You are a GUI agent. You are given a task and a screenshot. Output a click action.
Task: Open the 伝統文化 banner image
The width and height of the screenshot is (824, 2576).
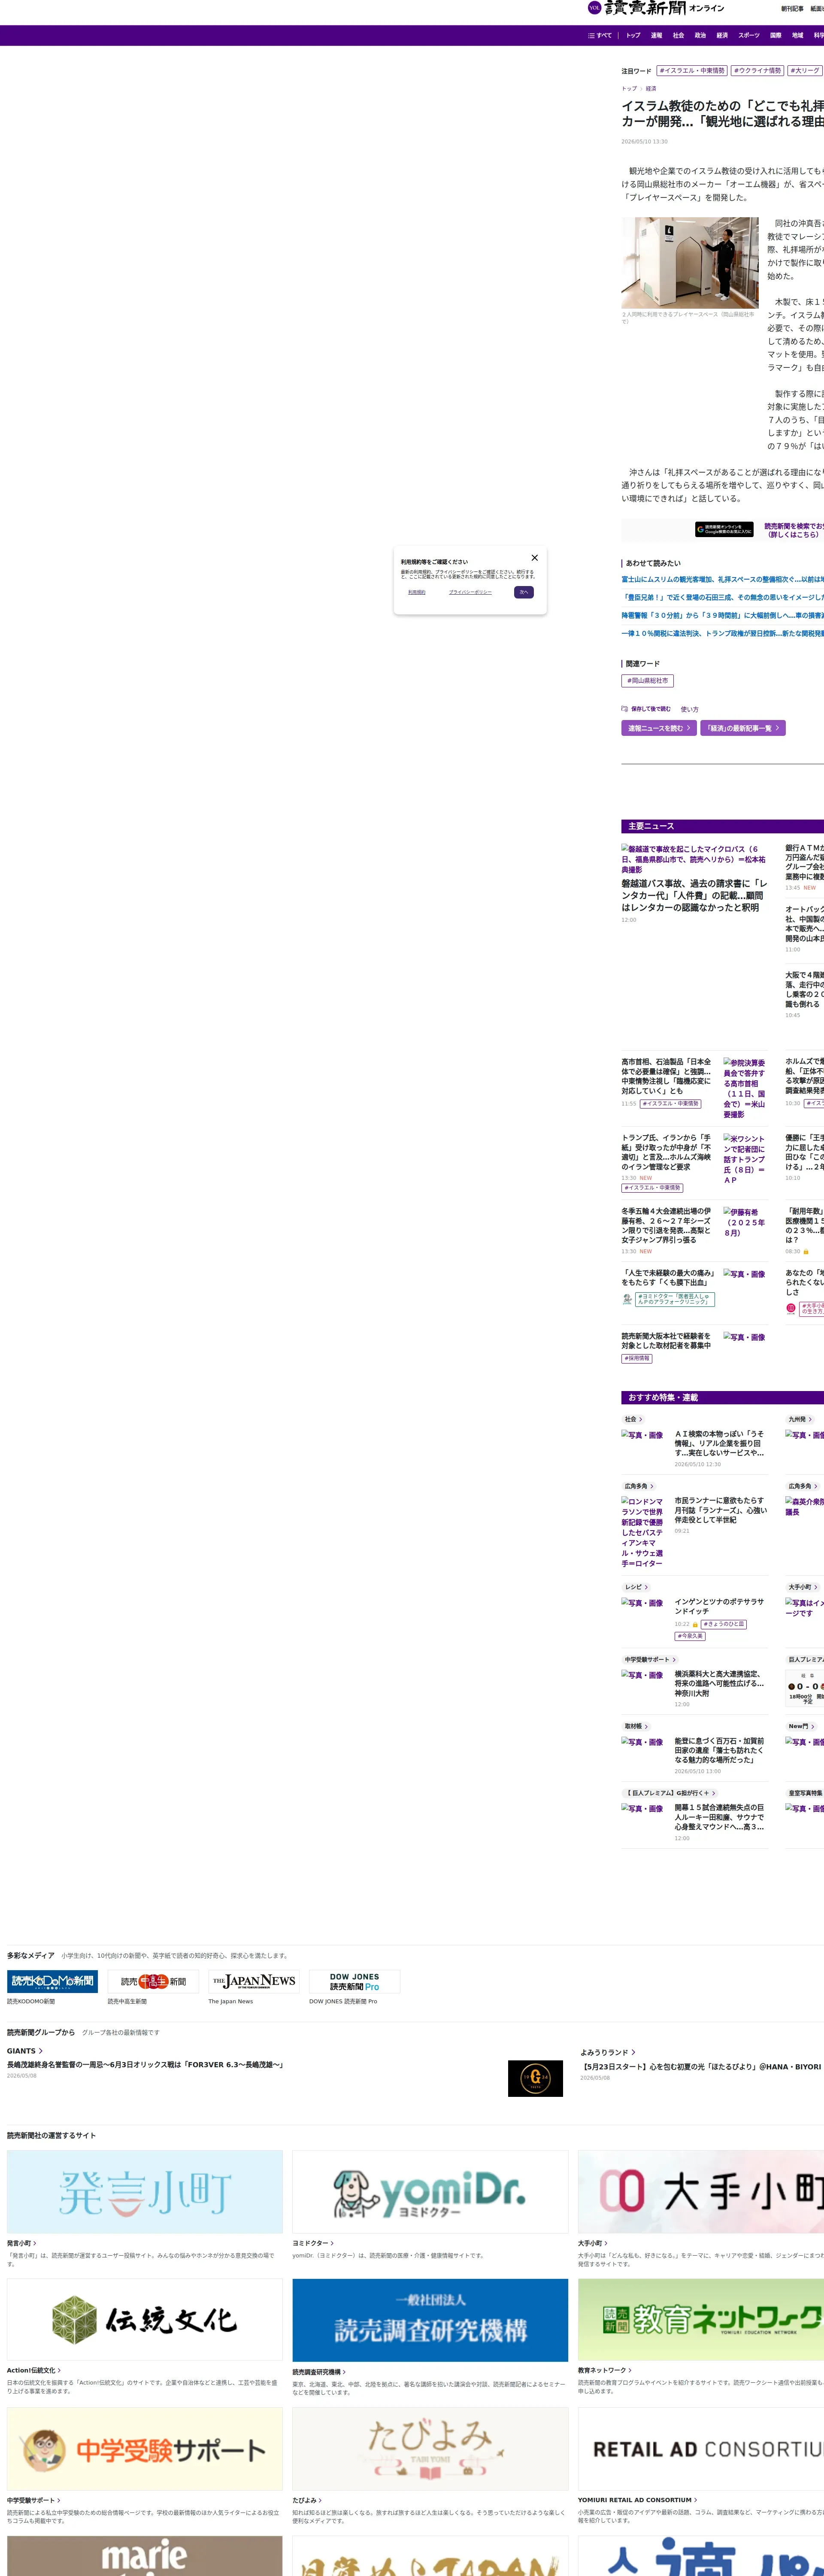click(x=145, y=2320)
